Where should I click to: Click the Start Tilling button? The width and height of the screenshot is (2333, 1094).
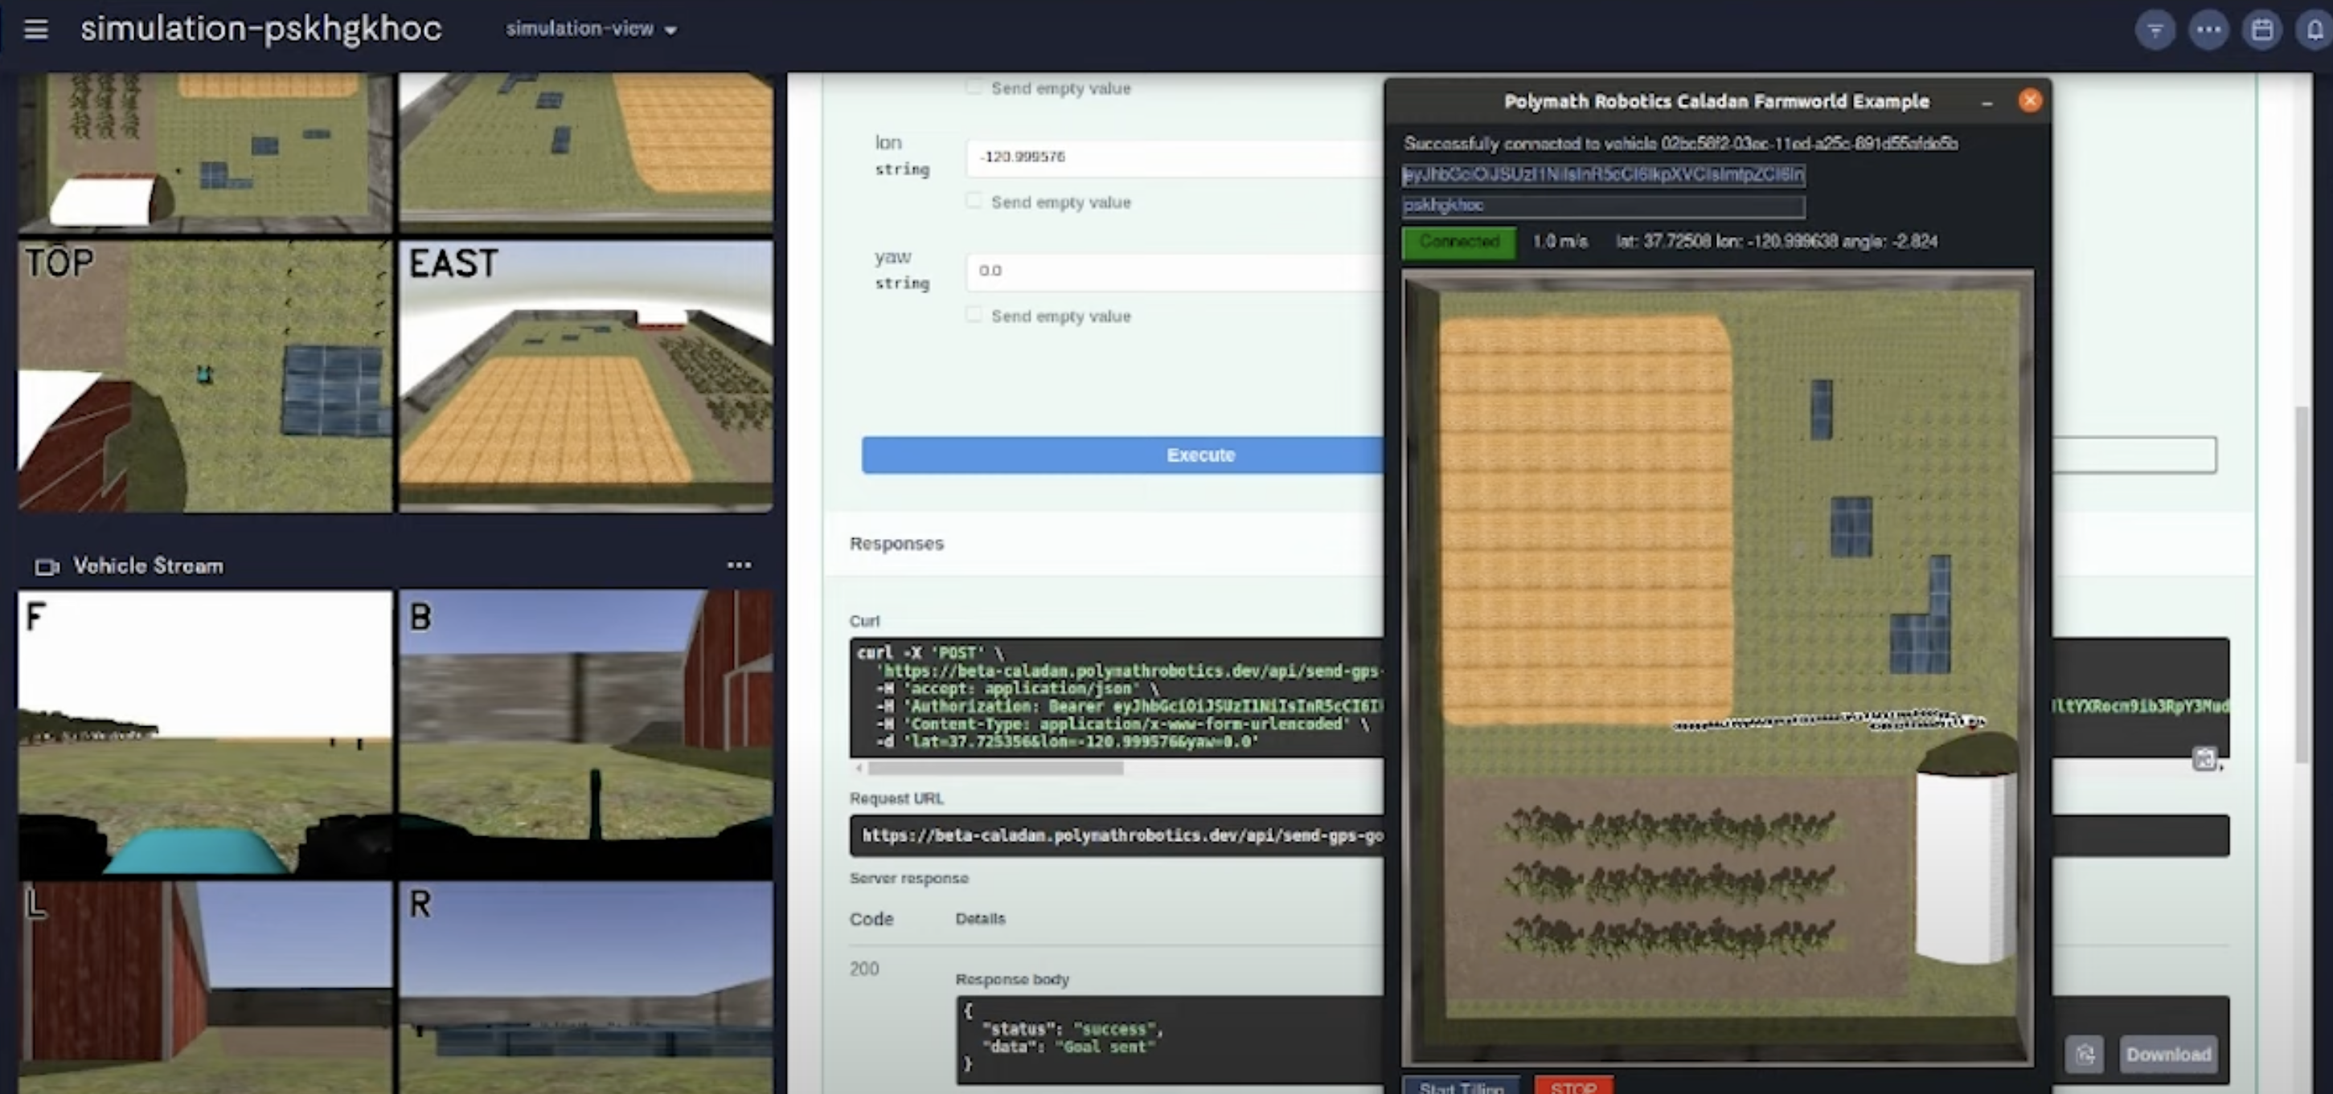pos(1460,1086)
